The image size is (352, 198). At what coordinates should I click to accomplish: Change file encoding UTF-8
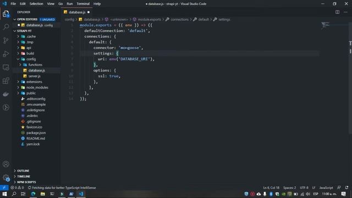304,188
